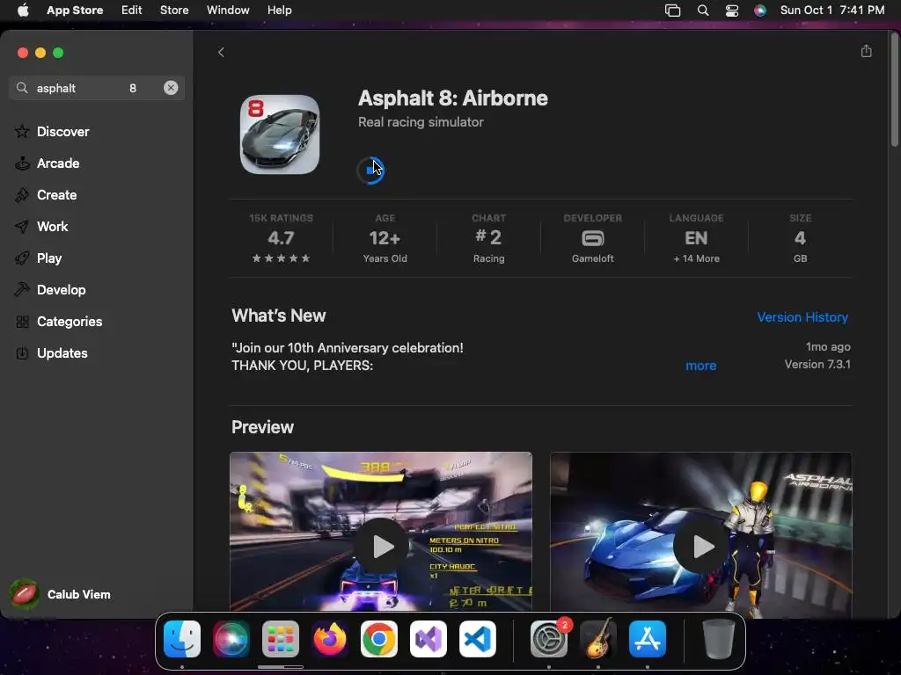
Task: Open Trash from the Dock
Action: click(718, 639)
